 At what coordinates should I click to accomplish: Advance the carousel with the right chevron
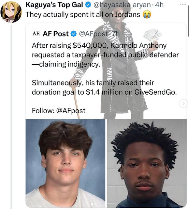(183, 104)
